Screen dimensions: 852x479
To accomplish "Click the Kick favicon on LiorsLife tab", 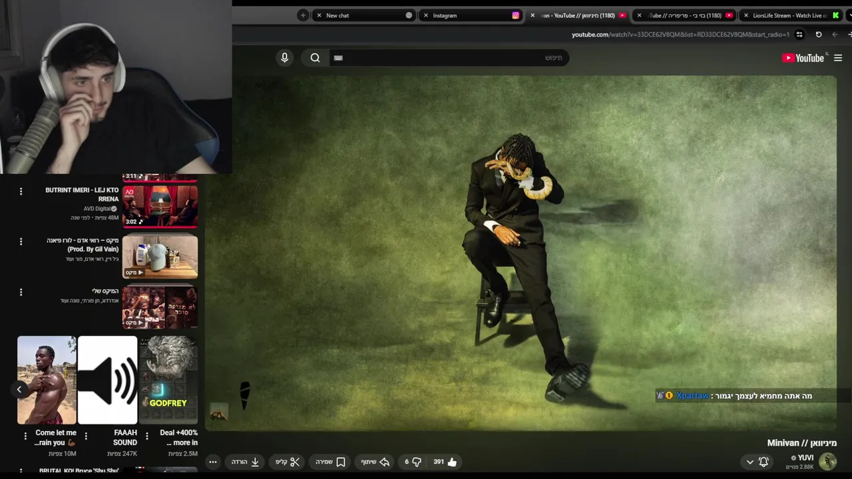I will pos(835,15).
